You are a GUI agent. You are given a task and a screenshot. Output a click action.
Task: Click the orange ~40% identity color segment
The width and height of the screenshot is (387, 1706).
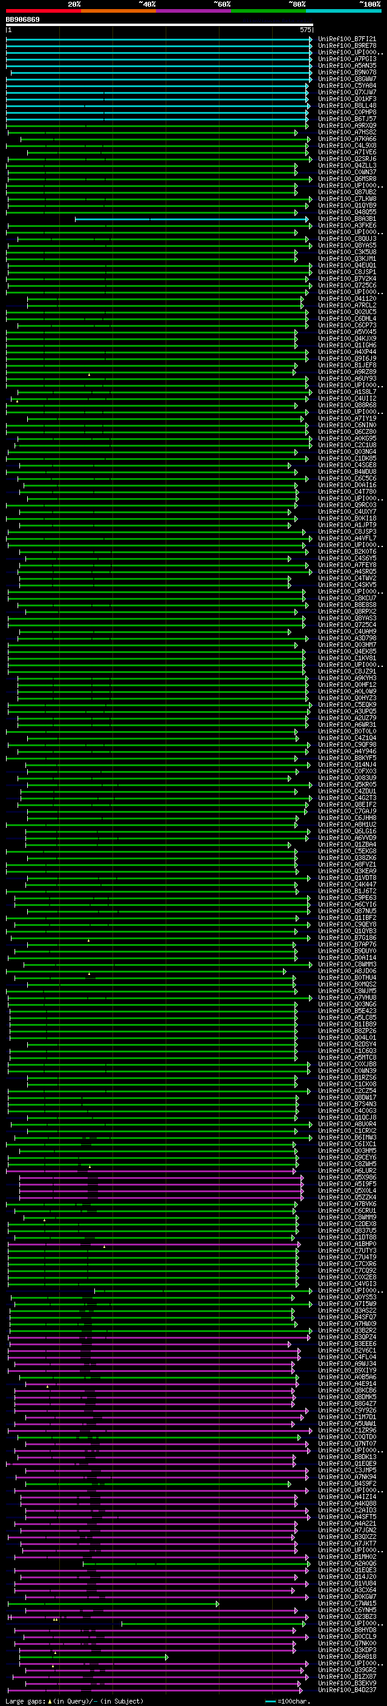point(119,11)
